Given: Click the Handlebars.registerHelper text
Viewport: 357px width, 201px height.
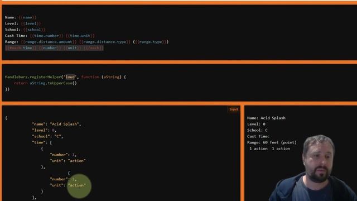Looking at the screenshot, I should coord(33,77).
